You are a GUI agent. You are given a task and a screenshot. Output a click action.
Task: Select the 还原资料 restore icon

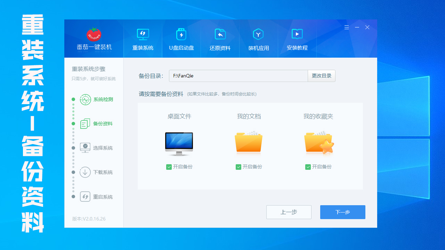click(x=220, y=34)
